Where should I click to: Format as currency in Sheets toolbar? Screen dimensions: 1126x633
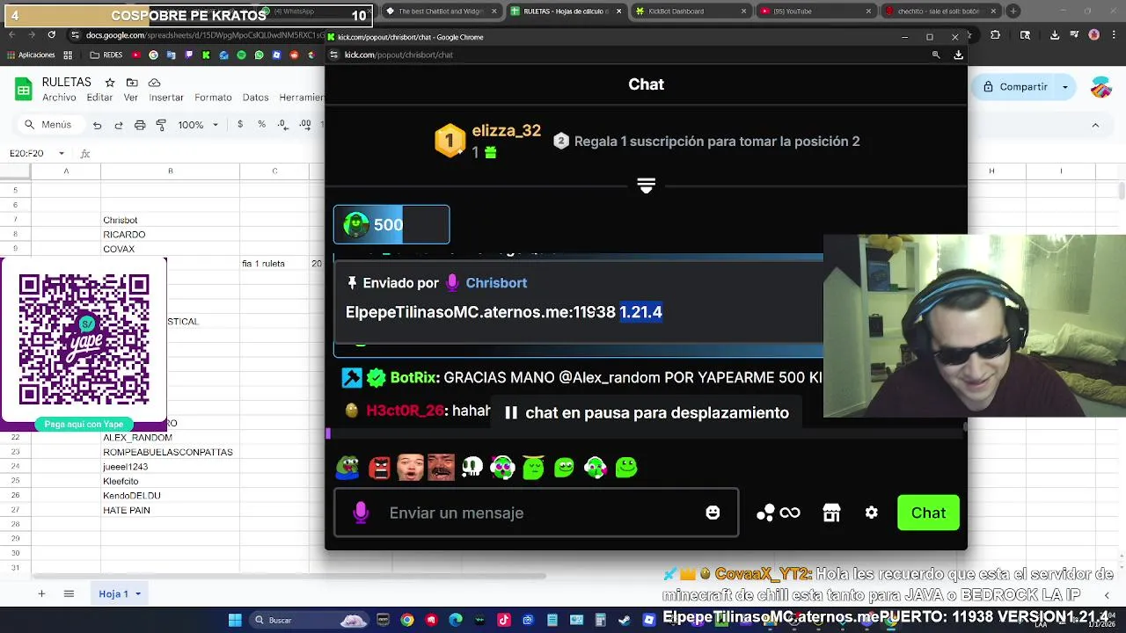coord(240,125)
